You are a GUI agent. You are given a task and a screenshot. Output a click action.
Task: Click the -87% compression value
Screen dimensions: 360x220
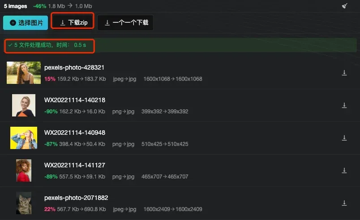point(51,144)
